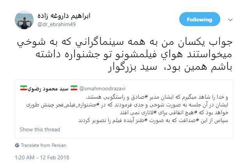The image size is (248, 166).
Task: Open the 1:20 AM - 12 Feb 2018 timestamp
Action: tap(46, 158)
